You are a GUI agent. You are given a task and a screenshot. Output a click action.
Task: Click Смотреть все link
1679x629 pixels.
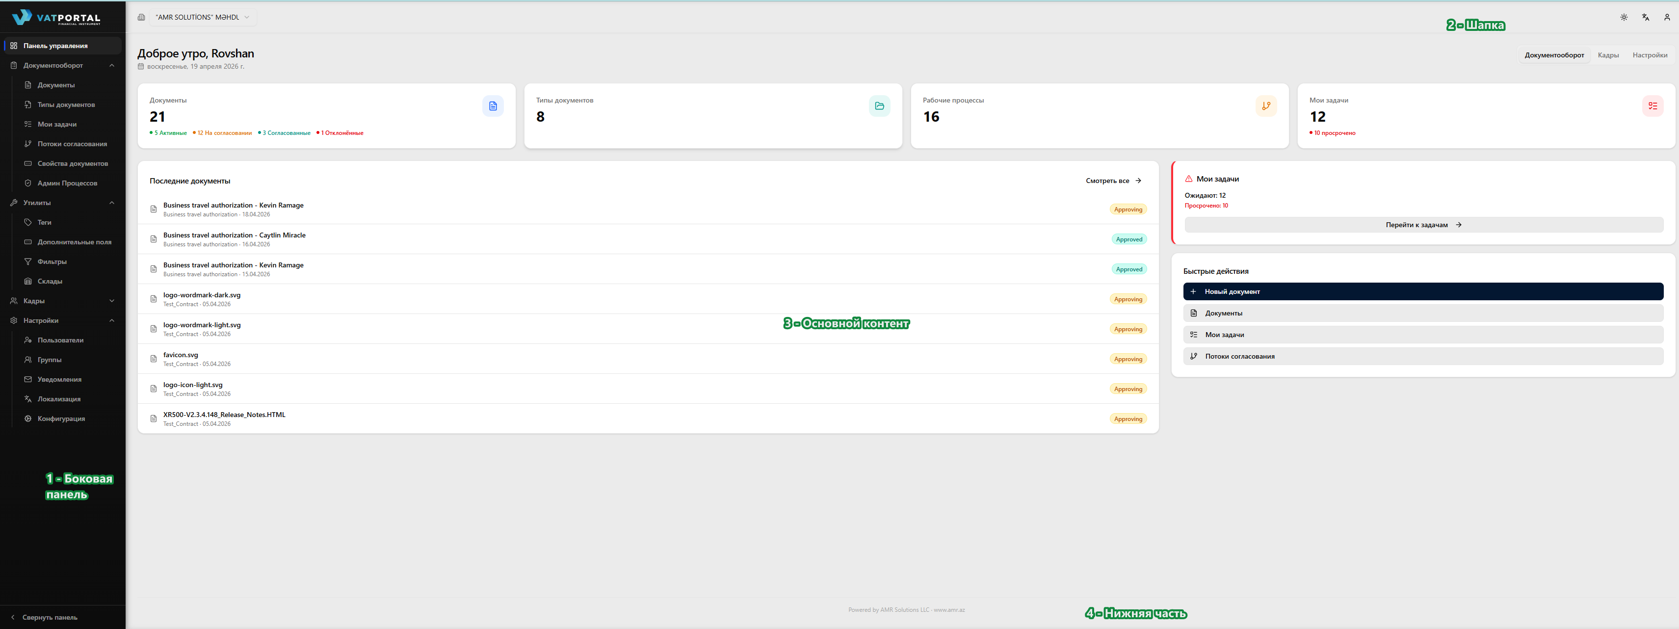[1113, 181]
